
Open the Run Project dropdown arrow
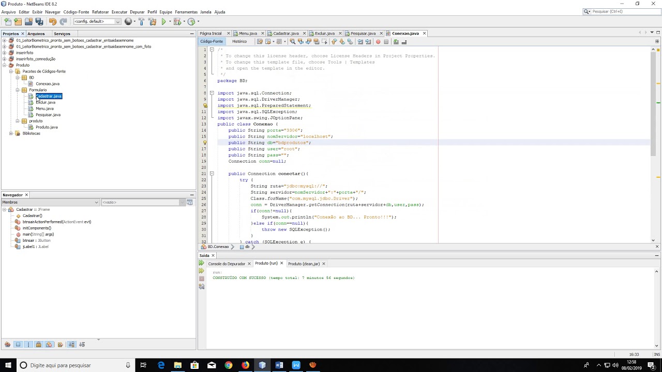tap(169, 22)
